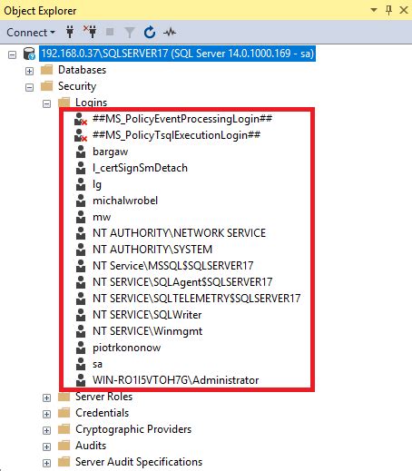412x471 pixels.
Task: Click the Refresh circular arrow icon
Action: 150,33
